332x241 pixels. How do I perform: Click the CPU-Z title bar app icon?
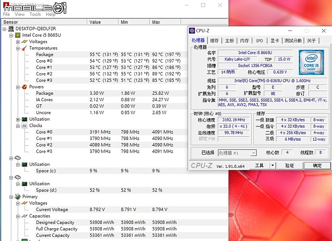pyautogui.click(x=192, y=31)
